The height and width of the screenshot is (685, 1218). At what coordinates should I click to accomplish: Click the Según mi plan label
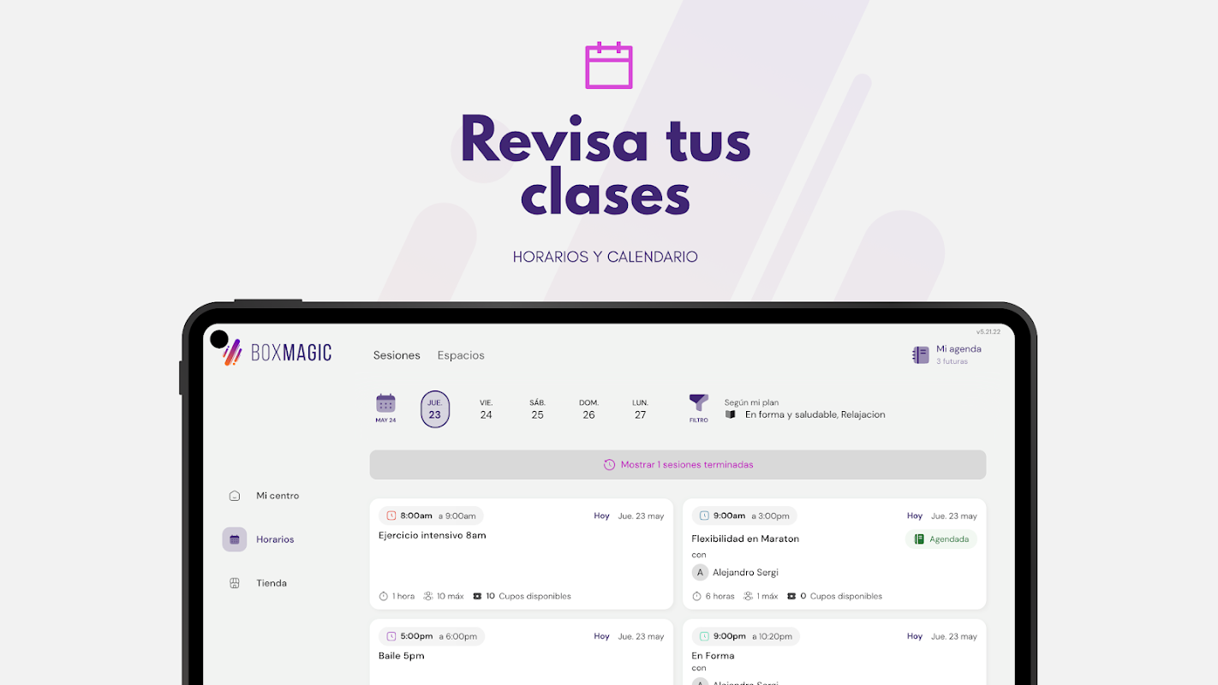tap(751, 402)
